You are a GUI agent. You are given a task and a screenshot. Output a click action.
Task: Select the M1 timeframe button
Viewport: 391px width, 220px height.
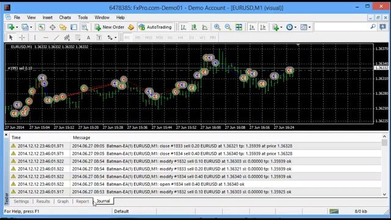pos(127,37)
